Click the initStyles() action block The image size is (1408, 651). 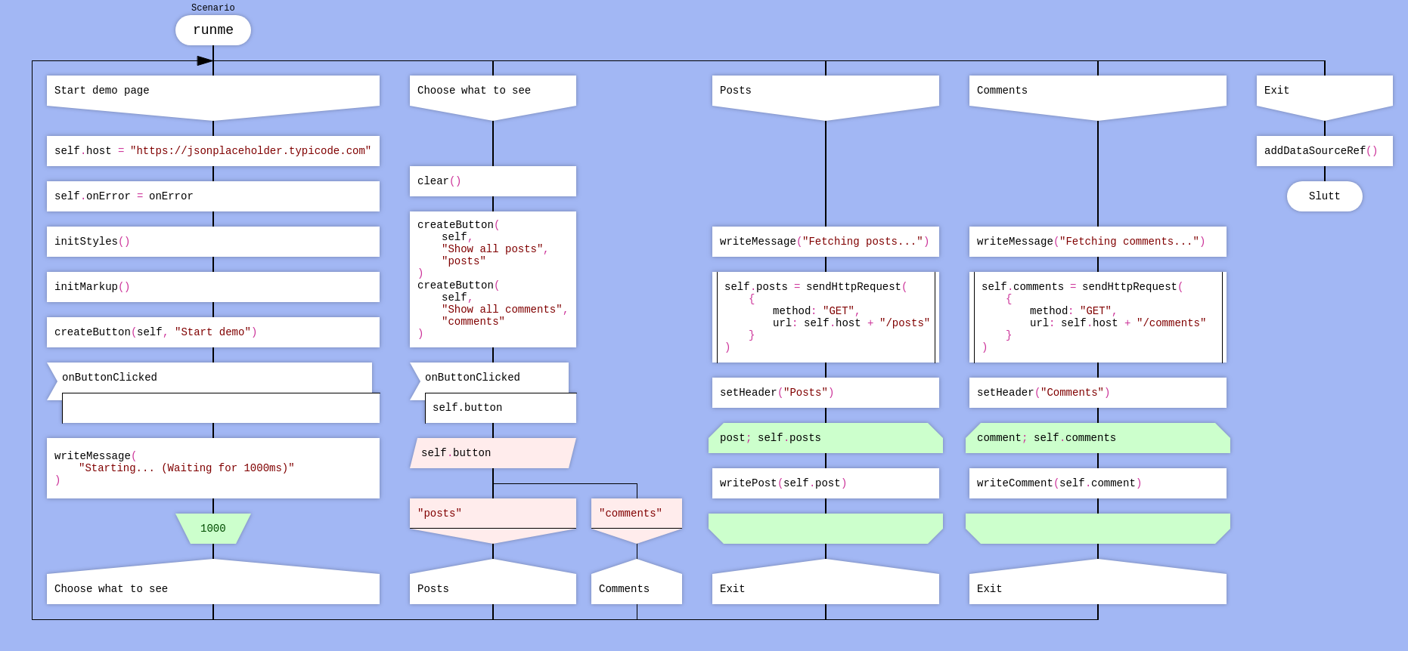[x=212, y=242]
